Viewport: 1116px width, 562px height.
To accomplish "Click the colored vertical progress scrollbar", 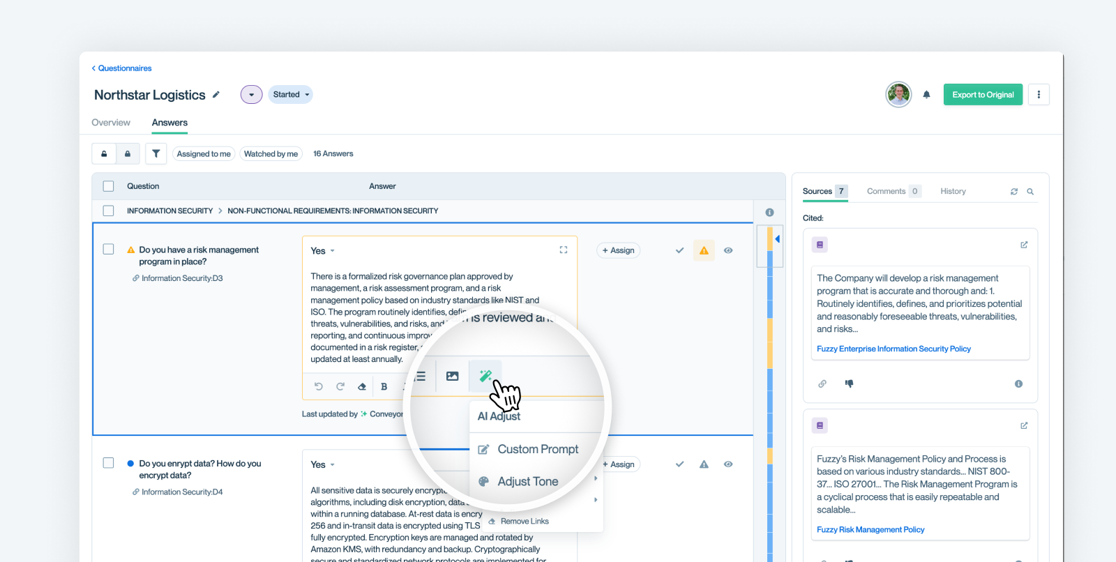I will tap(770, 393).
